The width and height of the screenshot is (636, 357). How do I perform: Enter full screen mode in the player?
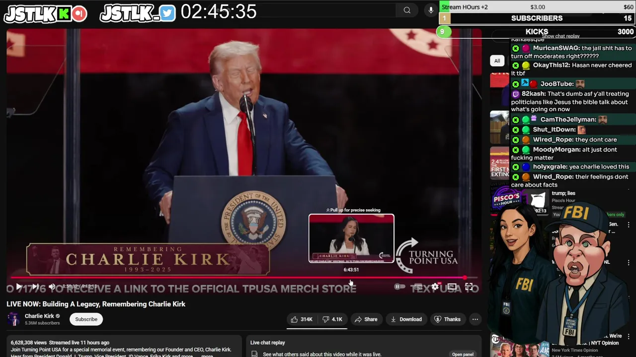[x=469, y=287]
